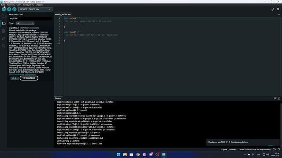Open File Explorer from the taskbar
Image resolution: width=282 pixels, height=158 pixels.
125,154
